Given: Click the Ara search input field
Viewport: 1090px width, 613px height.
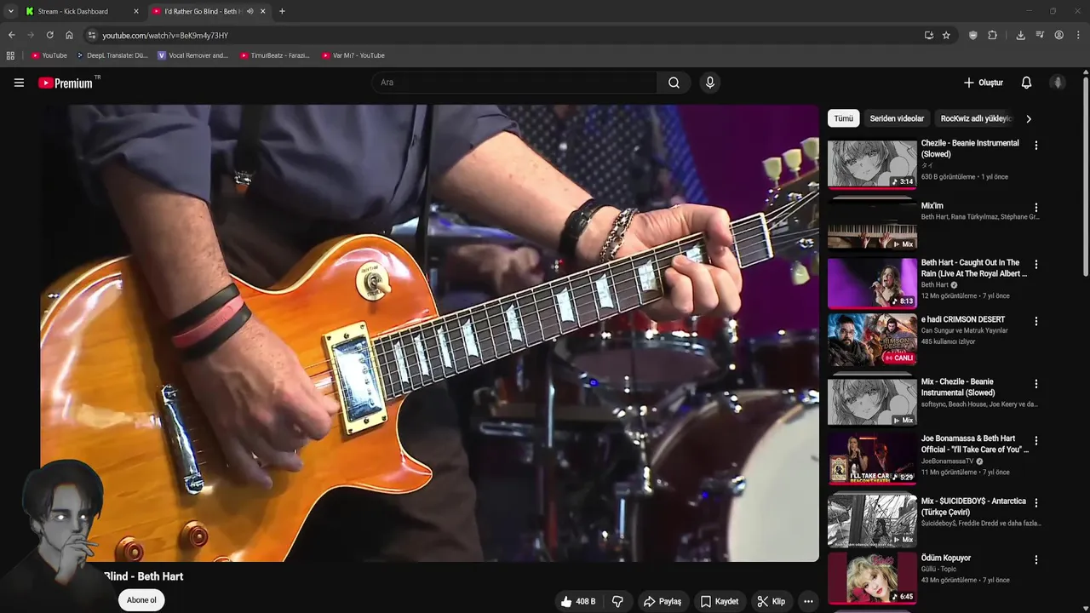Looking at the screenshot, I should (513, 83).
